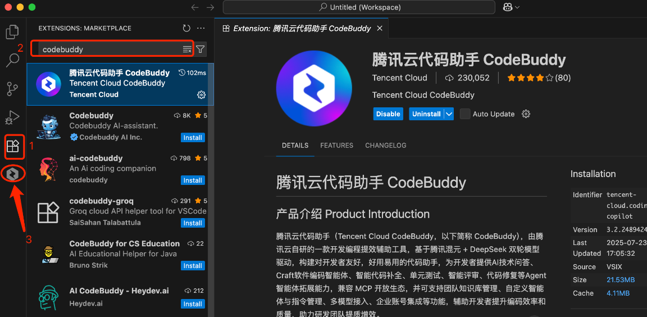Open extensions views and more actions menu
This screenshot has width=647, height=317.
click(x=201, y=29)
